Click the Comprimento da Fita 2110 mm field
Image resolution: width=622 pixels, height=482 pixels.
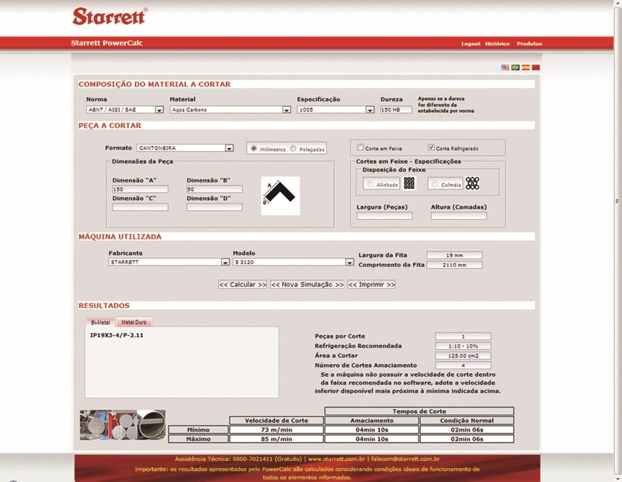[455, 264]
